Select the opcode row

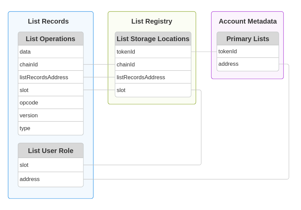click(50, 102)
